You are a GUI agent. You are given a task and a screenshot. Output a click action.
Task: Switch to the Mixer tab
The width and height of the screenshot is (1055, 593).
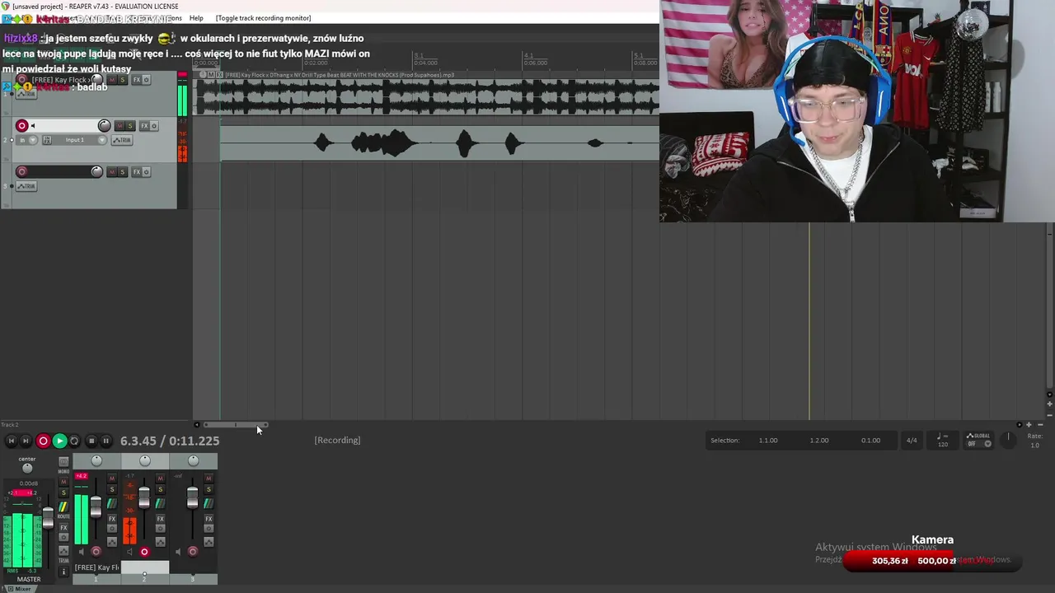coord(20,589)
